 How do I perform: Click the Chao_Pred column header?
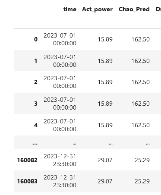coord(134,9)
